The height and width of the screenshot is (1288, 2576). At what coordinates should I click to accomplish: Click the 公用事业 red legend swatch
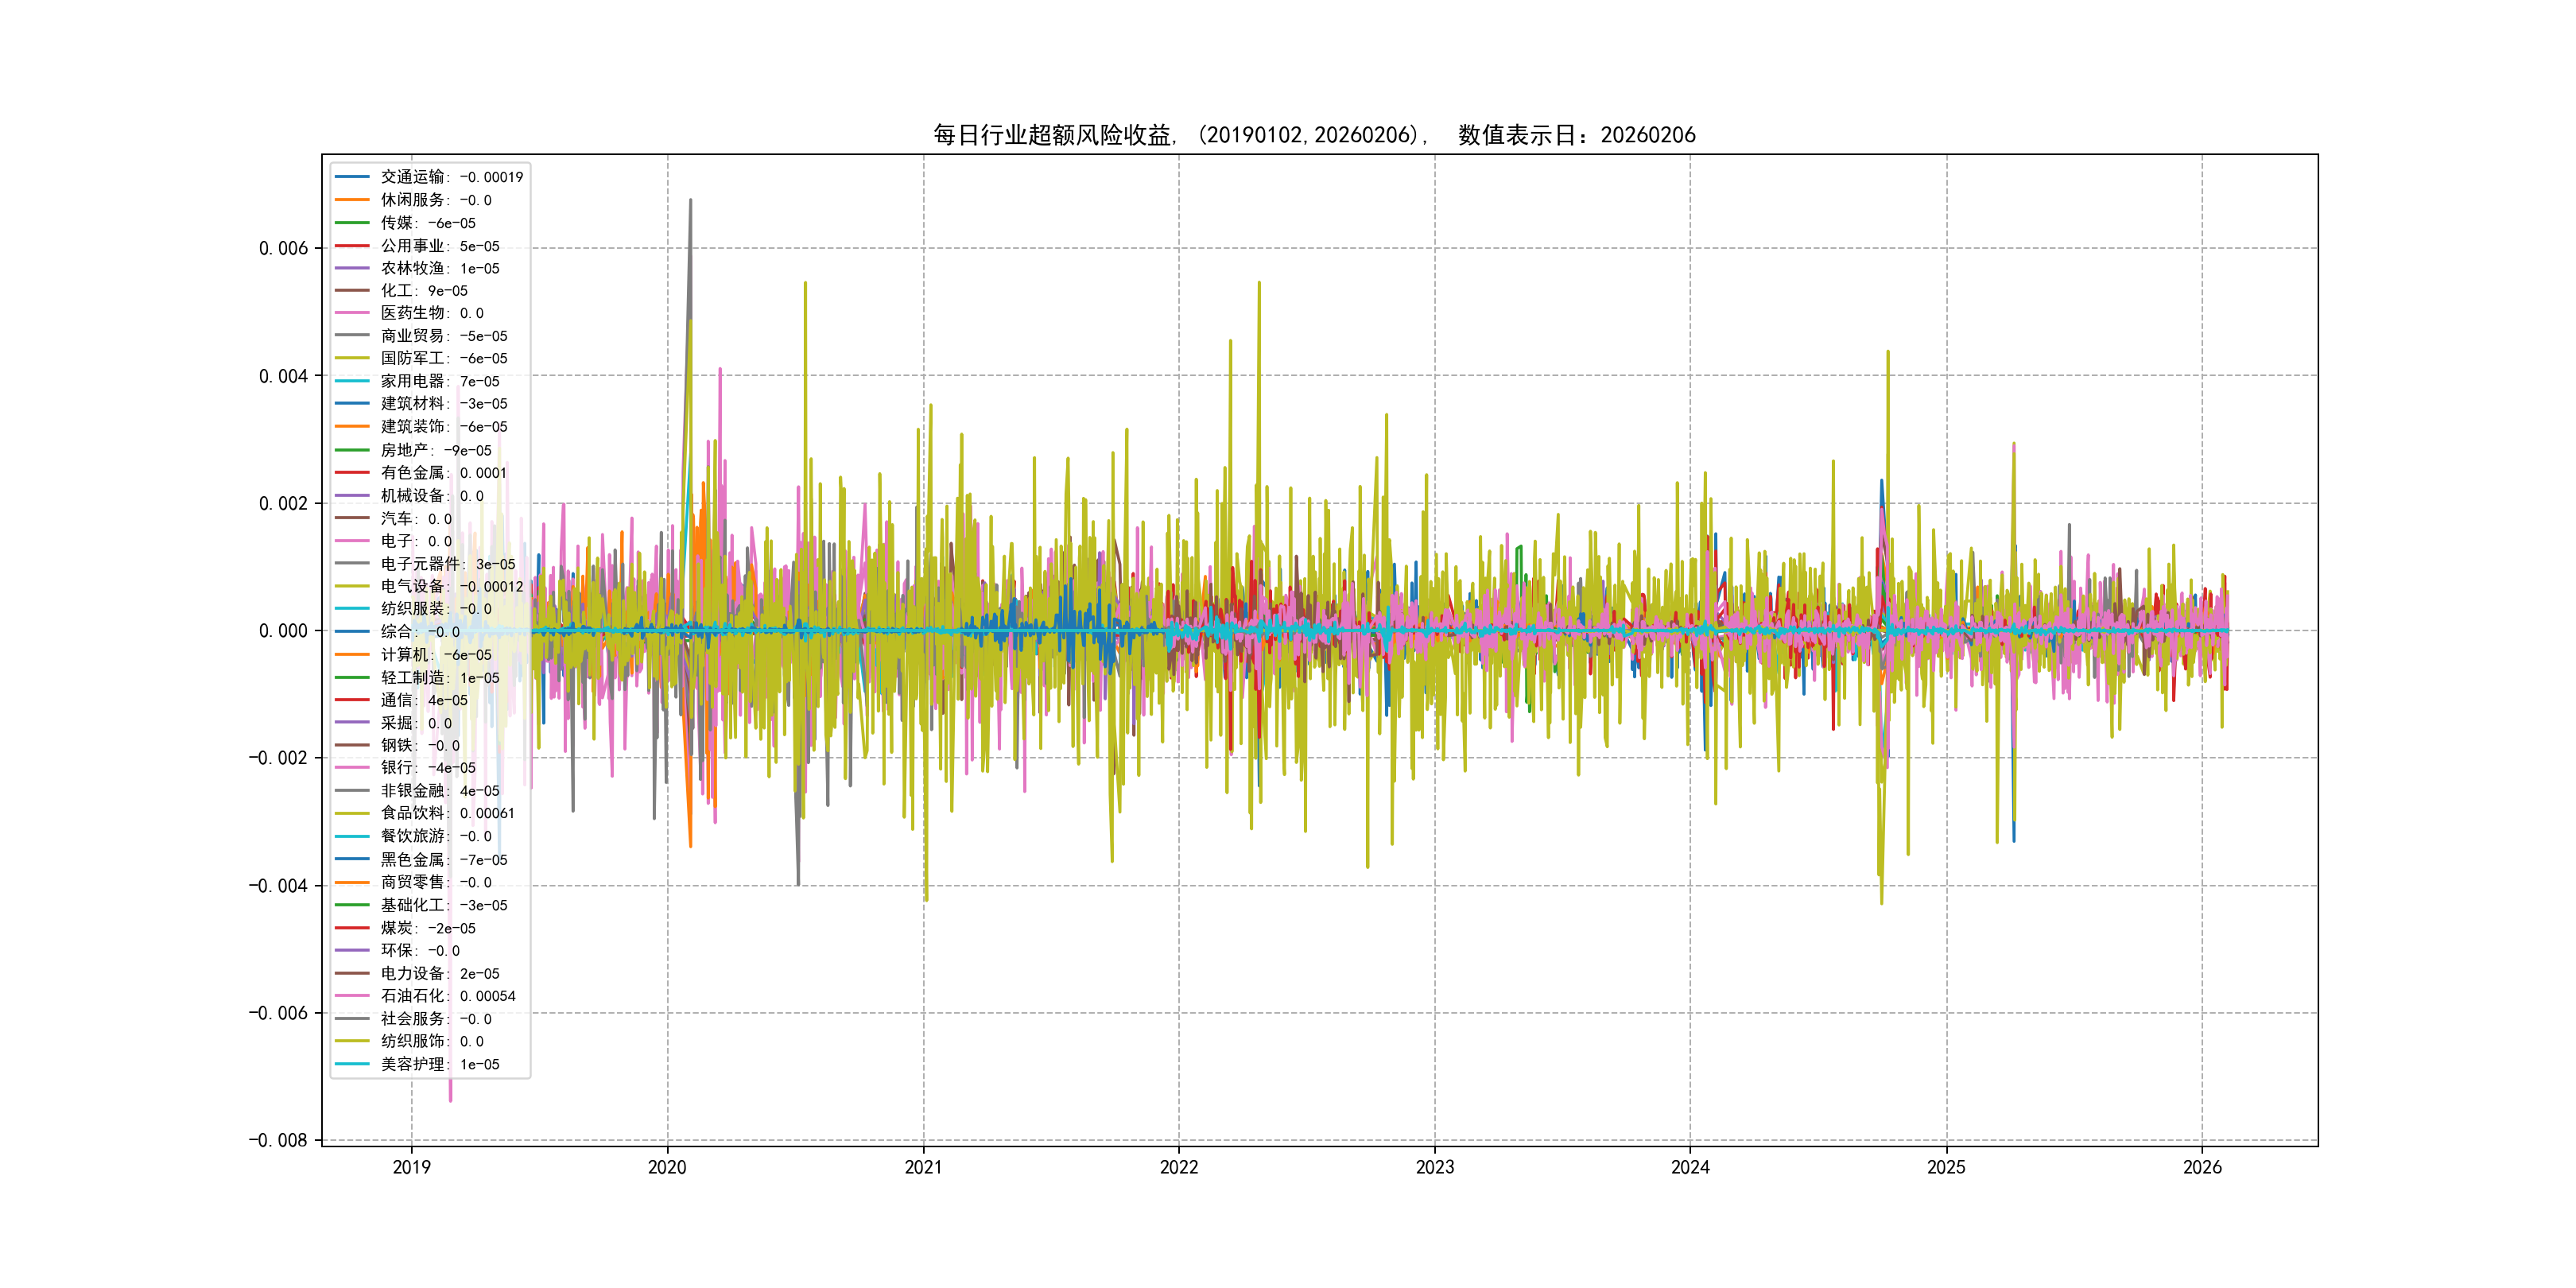pos(351,246)
